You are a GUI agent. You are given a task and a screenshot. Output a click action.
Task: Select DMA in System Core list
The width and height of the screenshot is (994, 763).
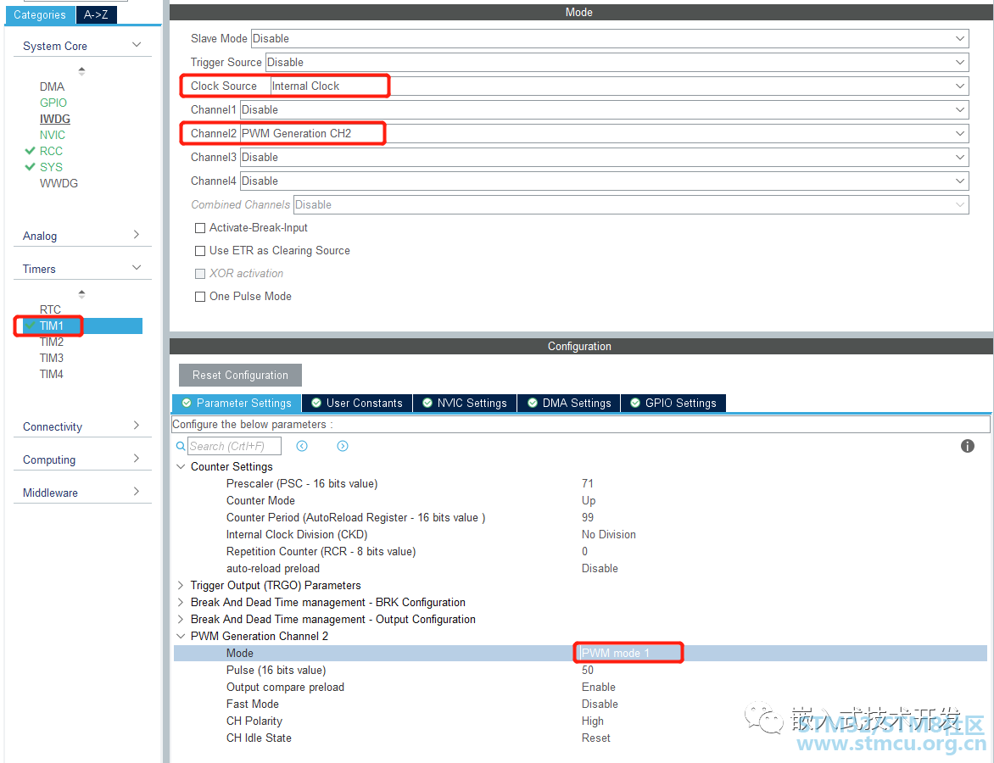[x=52, y=86]
